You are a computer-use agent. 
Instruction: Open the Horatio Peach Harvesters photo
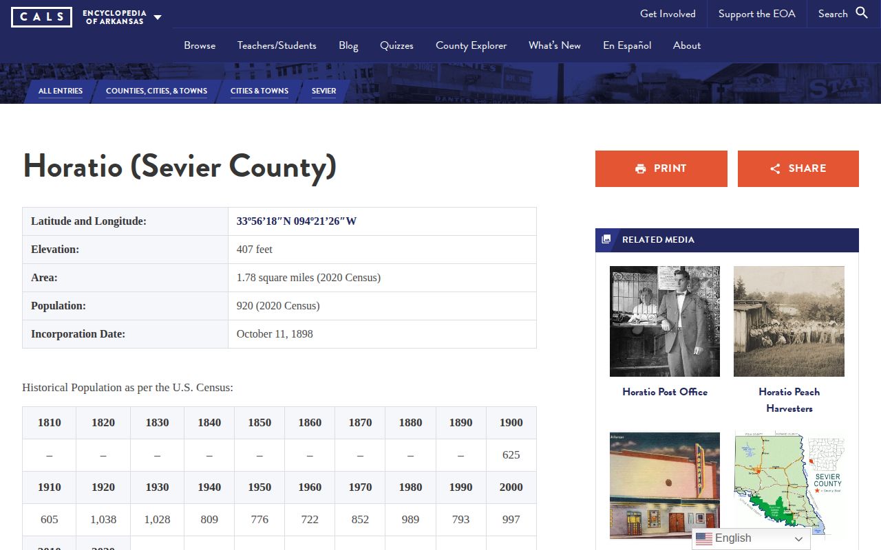789,321
